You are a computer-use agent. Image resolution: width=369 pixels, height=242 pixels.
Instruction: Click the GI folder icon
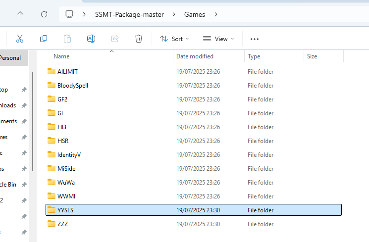click(x=52, y=113)
